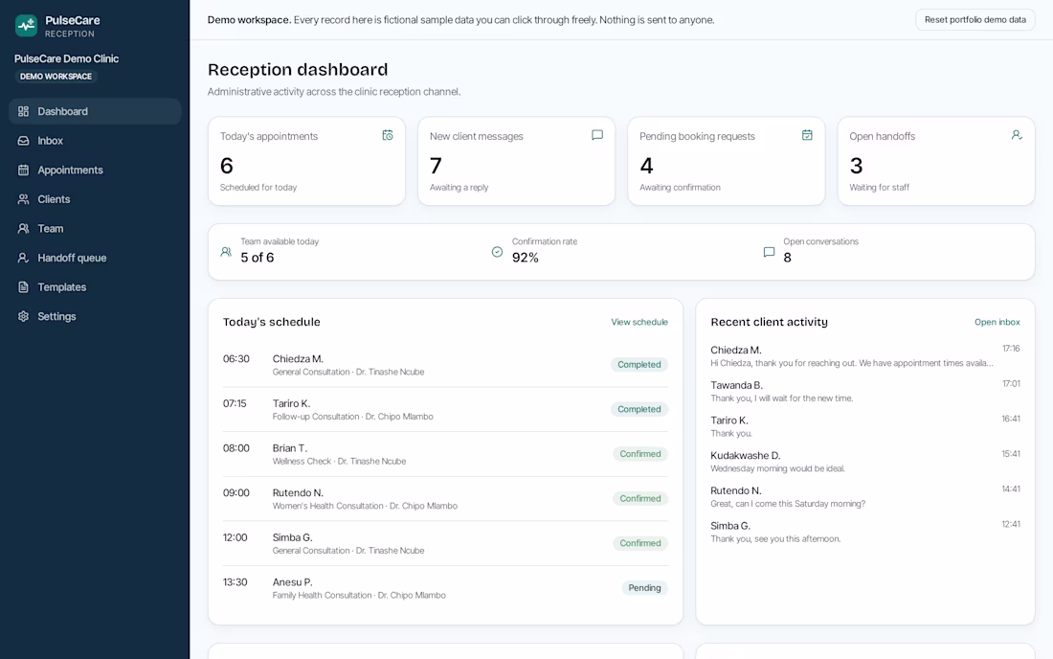Click Reset portfolio demo data button

click(975, 19)
